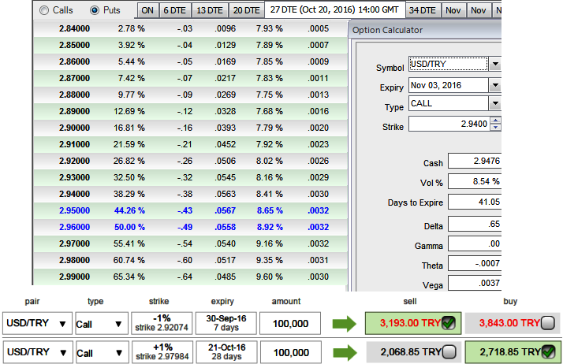The width and height of the screenshot is (563, 364).
Task: Open the second row type Call dropdown
Action: point(99,353)
